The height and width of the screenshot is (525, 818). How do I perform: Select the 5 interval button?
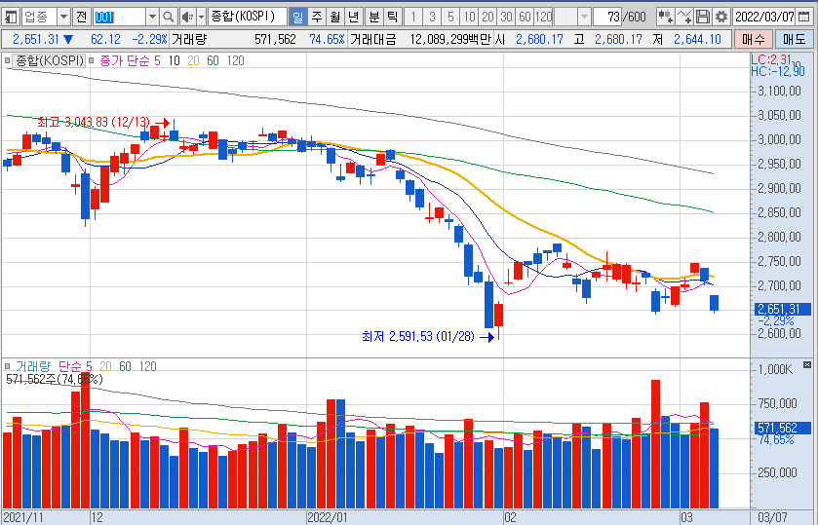450,17
